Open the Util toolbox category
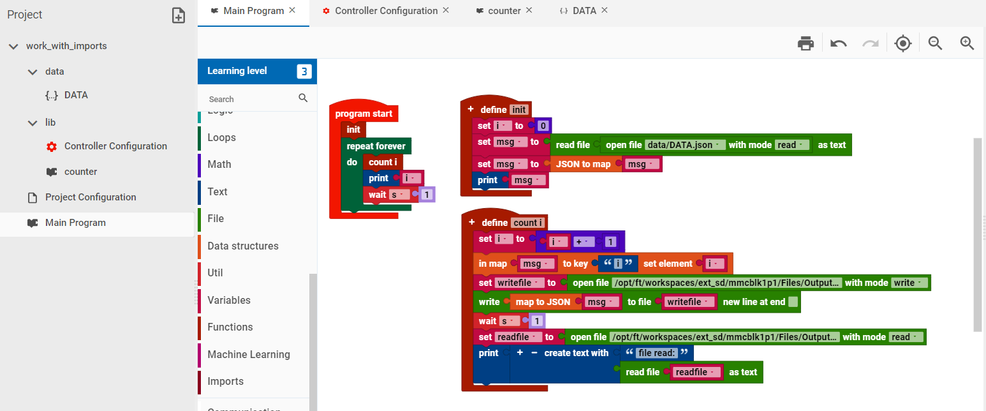The image size is (986, 411). click(x=216, y=273)
